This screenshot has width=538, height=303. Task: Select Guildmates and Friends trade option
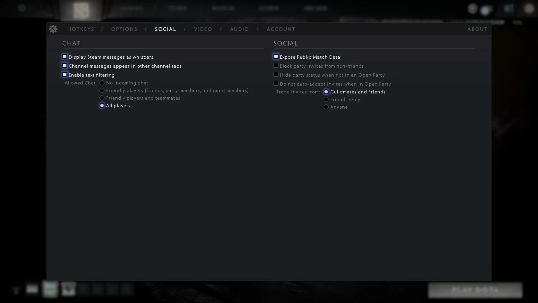click(326, 92)
